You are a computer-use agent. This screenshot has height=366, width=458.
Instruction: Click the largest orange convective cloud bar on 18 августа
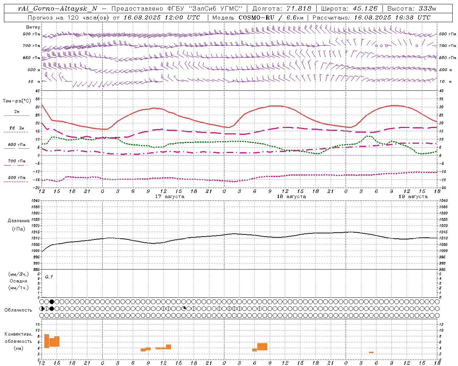262,347
